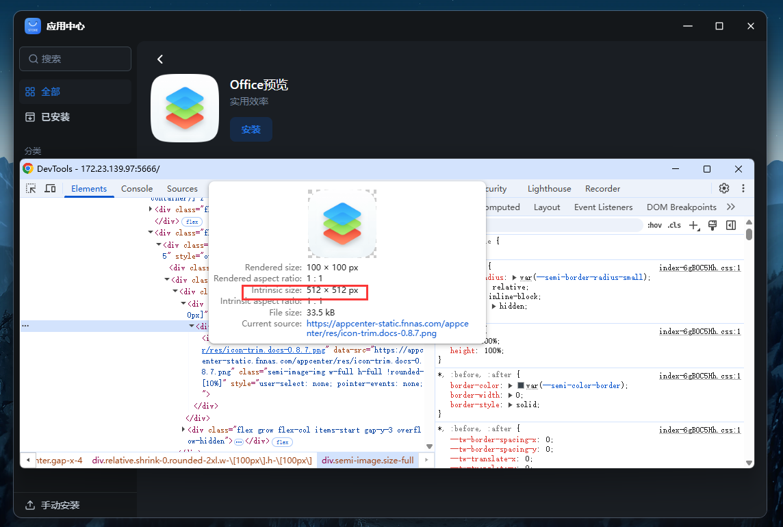This screenshot has width=783, height=527.
Task: Open the Recorder tab
Action: 603,188
